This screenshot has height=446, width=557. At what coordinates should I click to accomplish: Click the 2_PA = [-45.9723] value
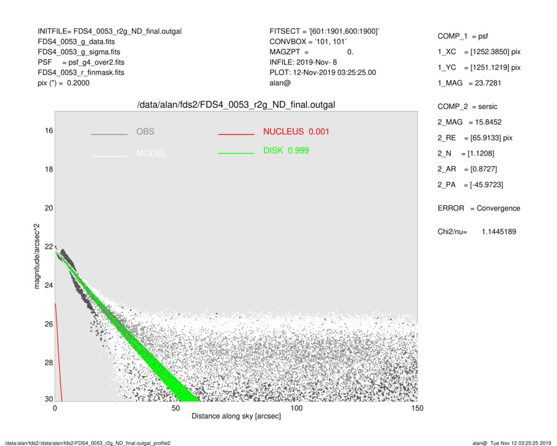[470, 185]
